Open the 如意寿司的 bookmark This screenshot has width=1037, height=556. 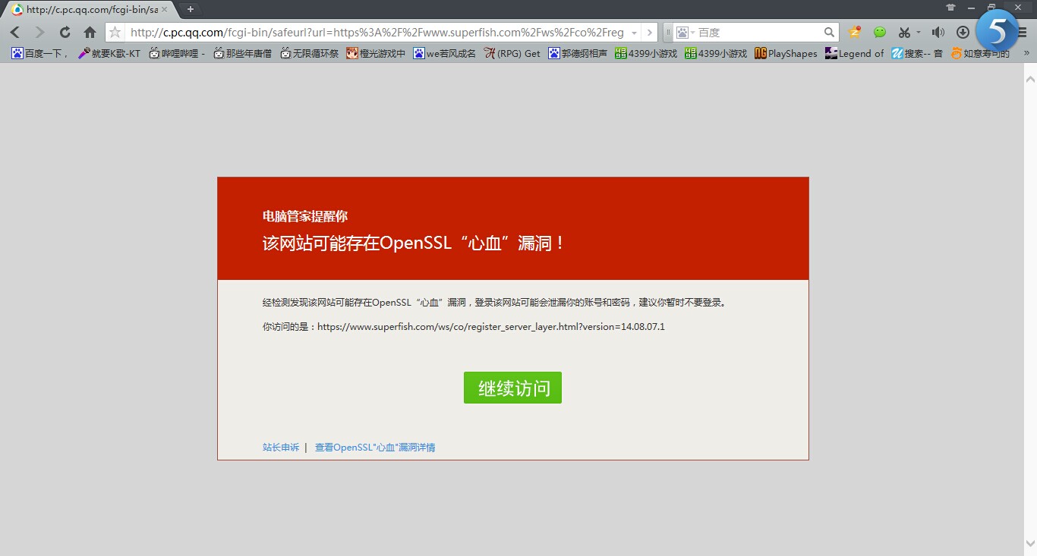pos(980,53)
